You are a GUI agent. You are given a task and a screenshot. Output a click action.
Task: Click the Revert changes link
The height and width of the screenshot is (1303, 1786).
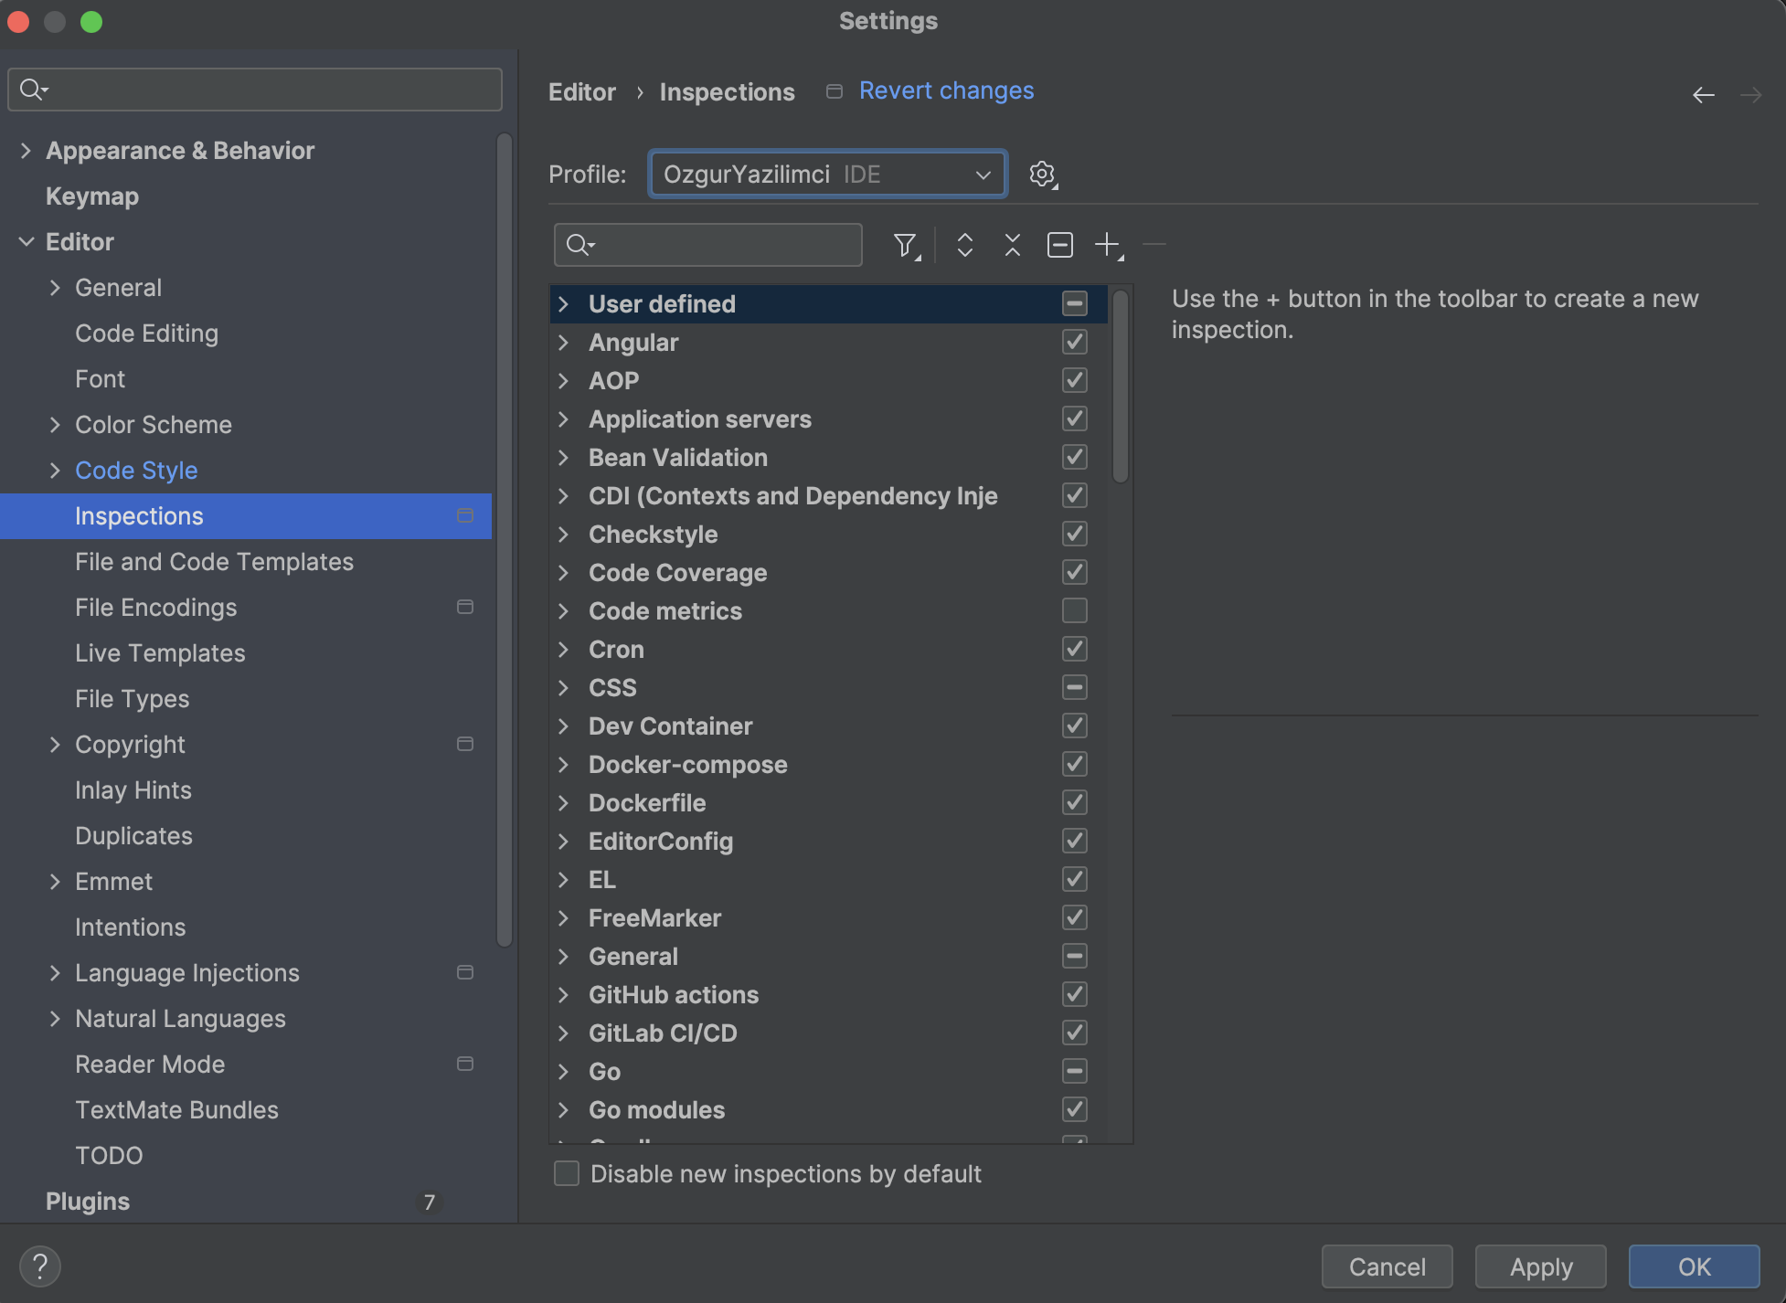pyautogui.click(x=946, y=91)
